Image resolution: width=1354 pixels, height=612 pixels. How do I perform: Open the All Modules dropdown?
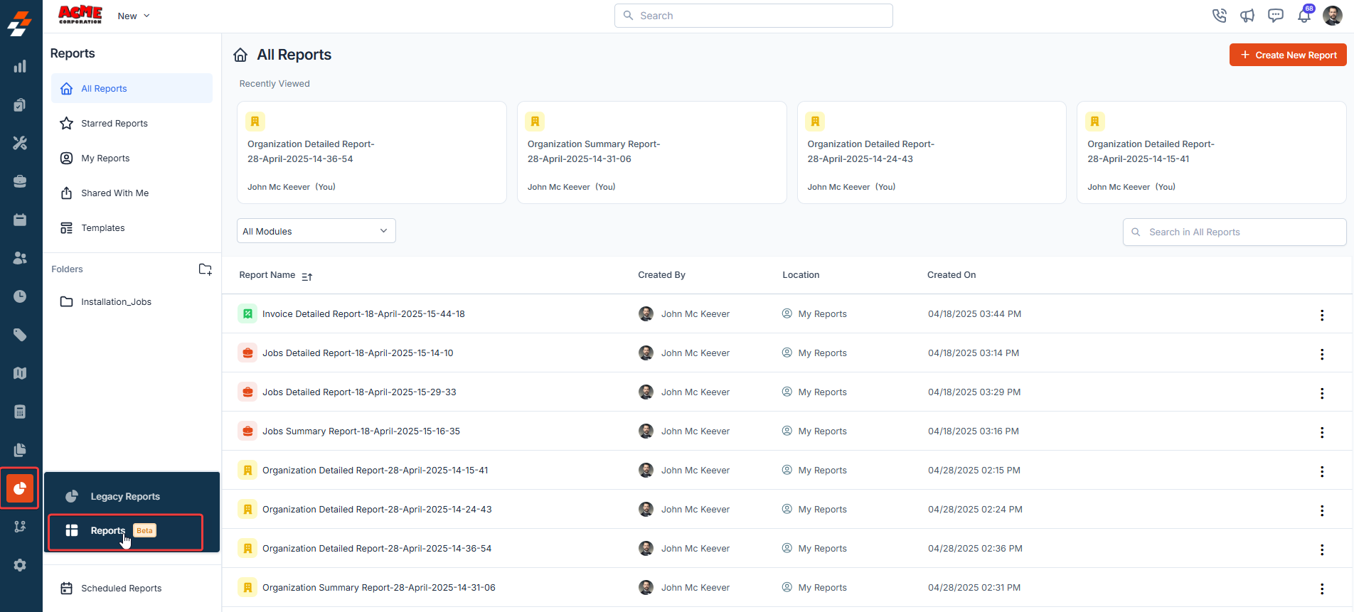pos(316,231)
